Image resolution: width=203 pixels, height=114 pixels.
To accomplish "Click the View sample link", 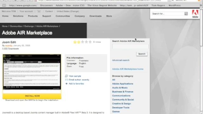I will (x=75, y=76).
